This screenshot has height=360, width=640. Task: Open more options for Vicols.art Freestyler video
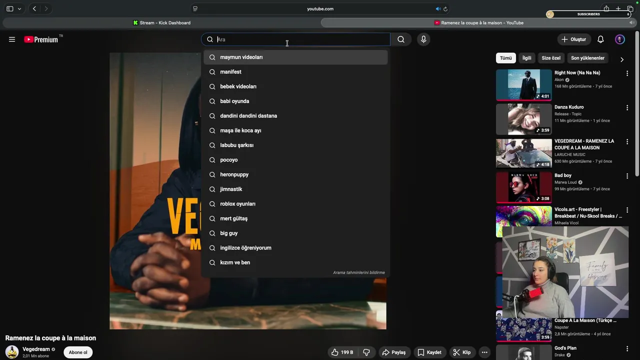[x=627, y=210]
